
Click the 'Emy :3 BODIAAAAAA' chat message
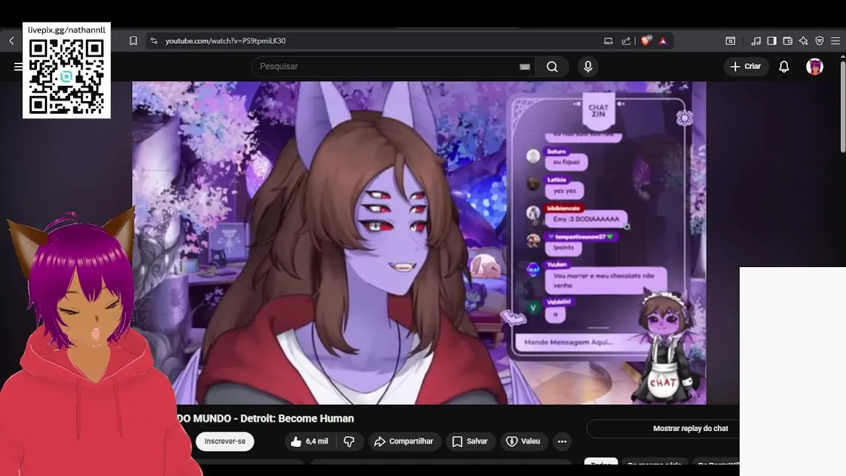[586, 219]
